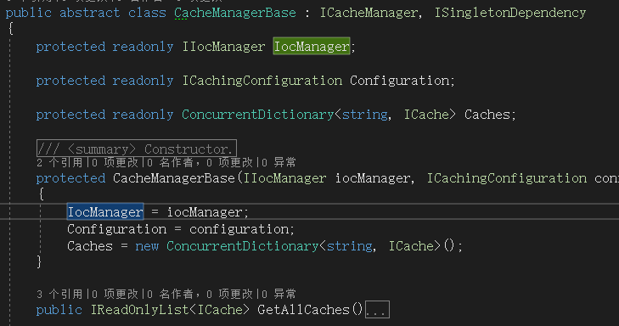Click the green-highlighted IocManager field declaration
Image resolution: width=619 pixels, height=326 pixels.
click(312, 46)
